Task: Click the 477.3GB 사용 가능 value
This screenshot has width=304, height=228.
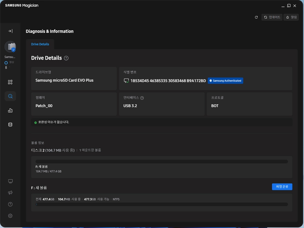Action: pyautogui.click(x=97, y=199)
